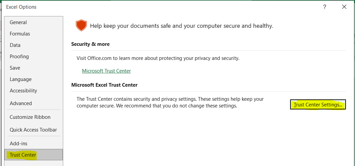
Task: Open Accessibility options
Action: pyautogui.click(x=23, y=91)
